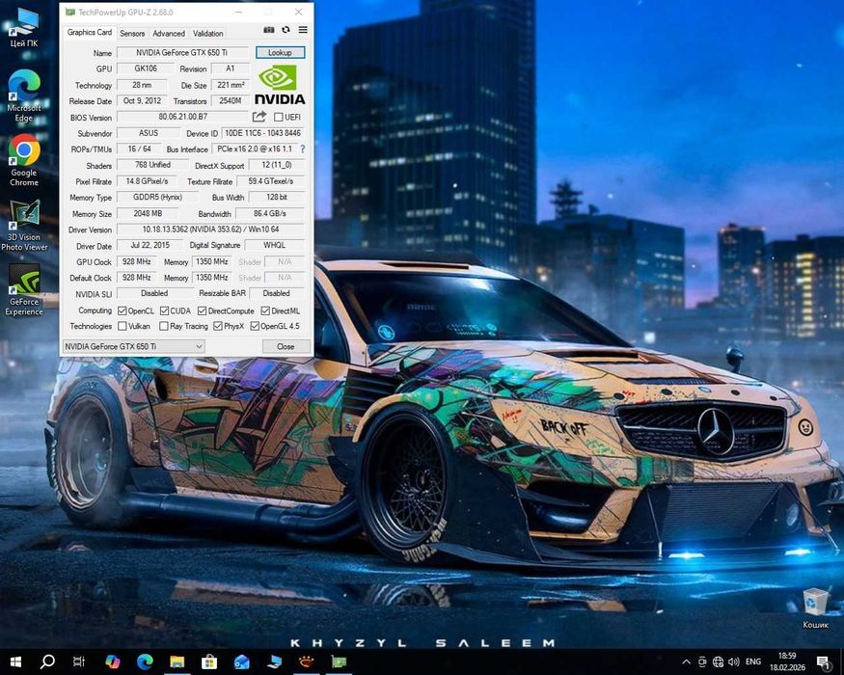Toggle the PhysX checkbox
The width and height of the screenshot is (844, 675).
pos(217,326)
